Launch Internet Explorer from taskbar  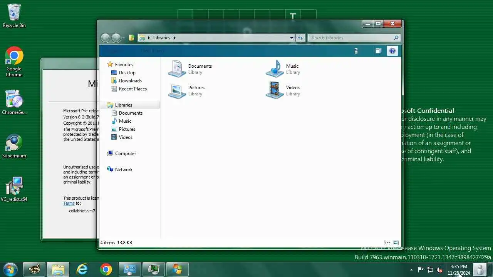(82, 269)
